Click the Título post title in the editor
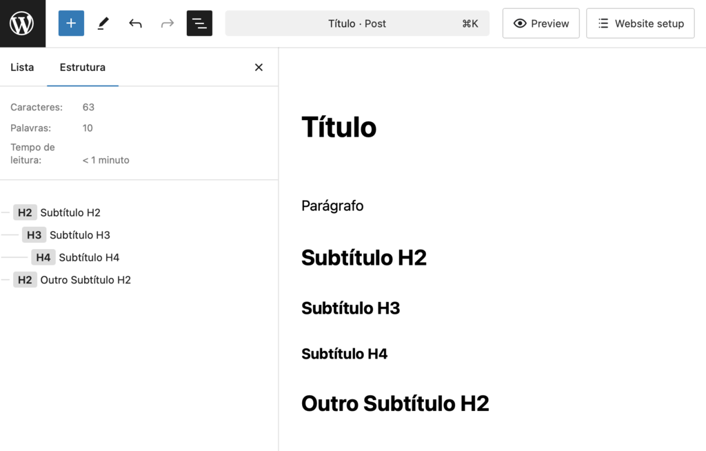 click(x=339, y=127)
